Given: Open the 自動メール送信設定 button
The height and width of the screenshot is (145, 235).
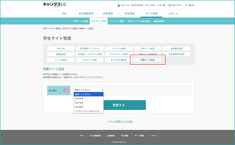Looking at the screenshot, I should click(148, 54).
